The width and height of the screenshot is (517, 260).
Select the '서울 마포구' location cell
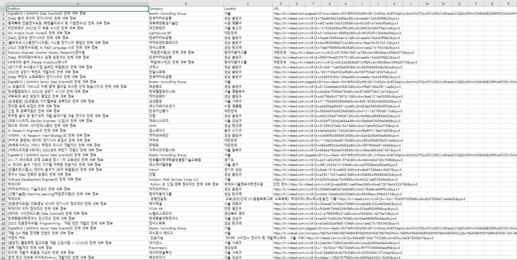click(x=248, y=204)
